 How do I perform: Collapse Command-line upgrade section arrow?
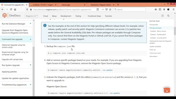[x=31, y=39]
